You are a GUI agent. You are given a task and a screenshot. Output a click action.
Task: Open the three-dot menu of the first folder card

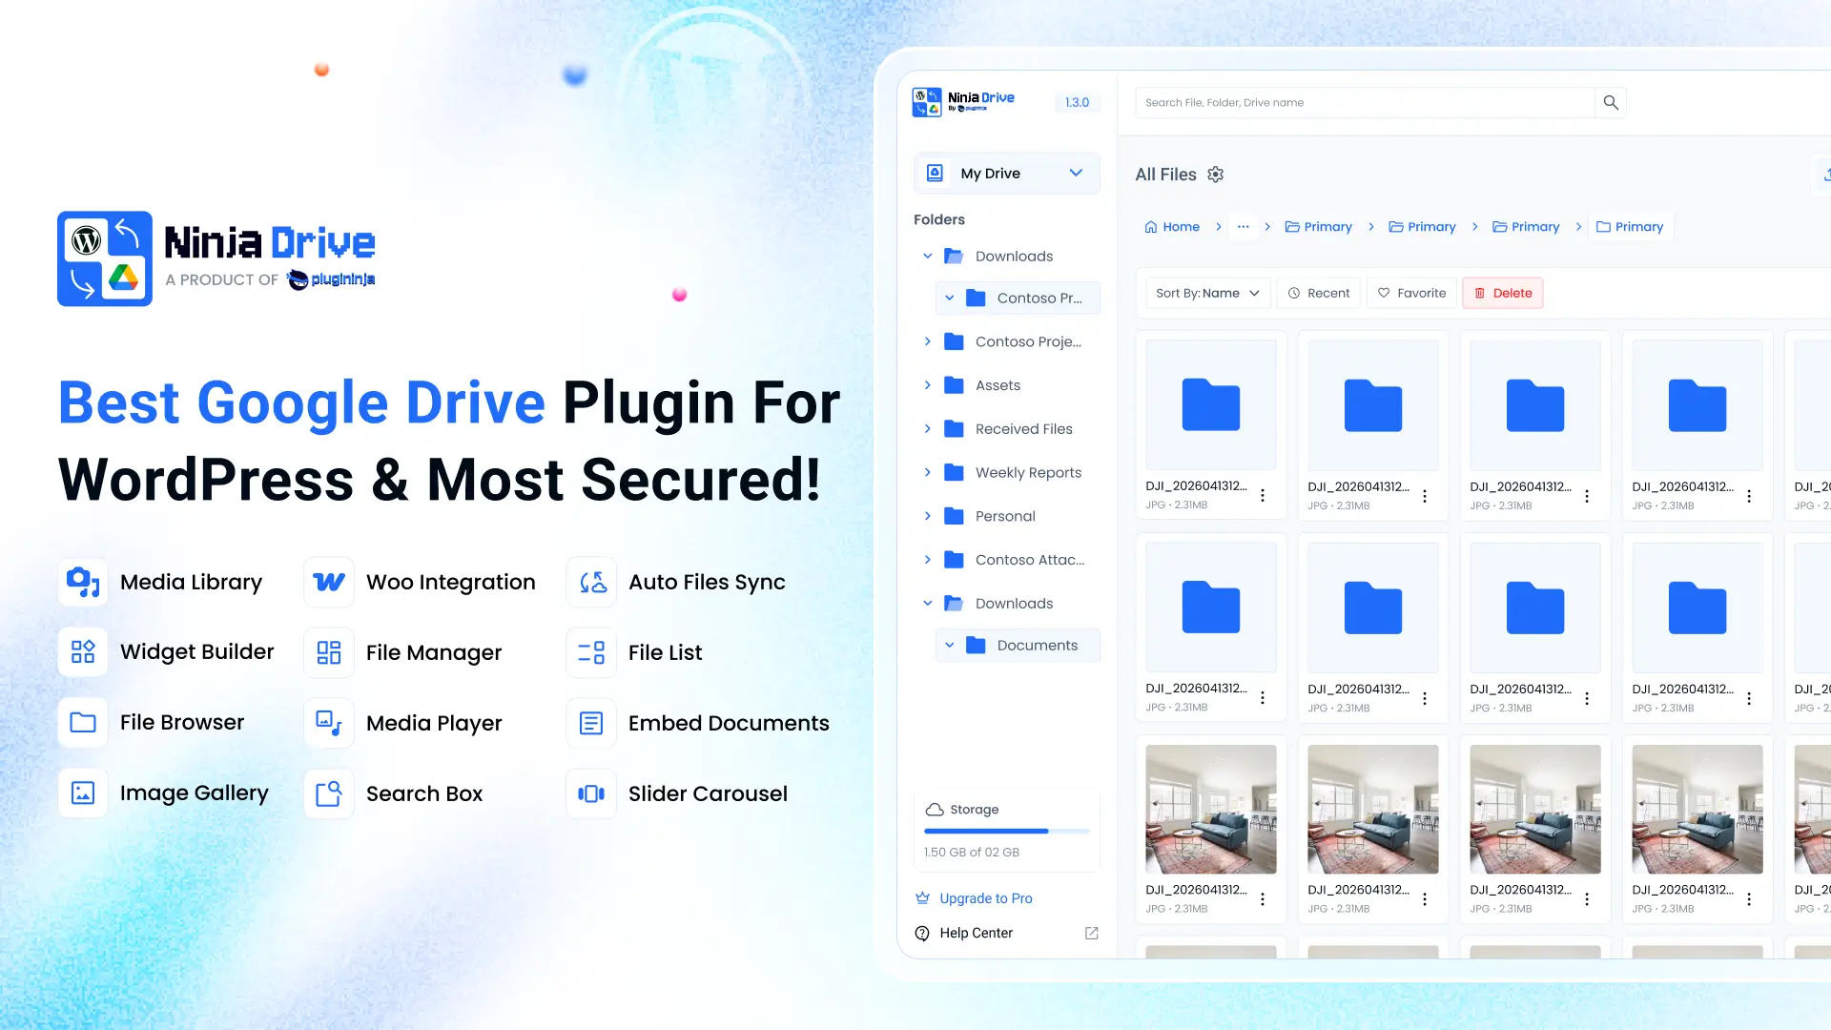pos(1263,496)
